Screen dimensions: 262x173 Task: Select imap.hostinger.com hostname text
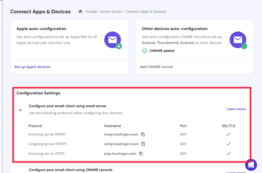point(121,134)
